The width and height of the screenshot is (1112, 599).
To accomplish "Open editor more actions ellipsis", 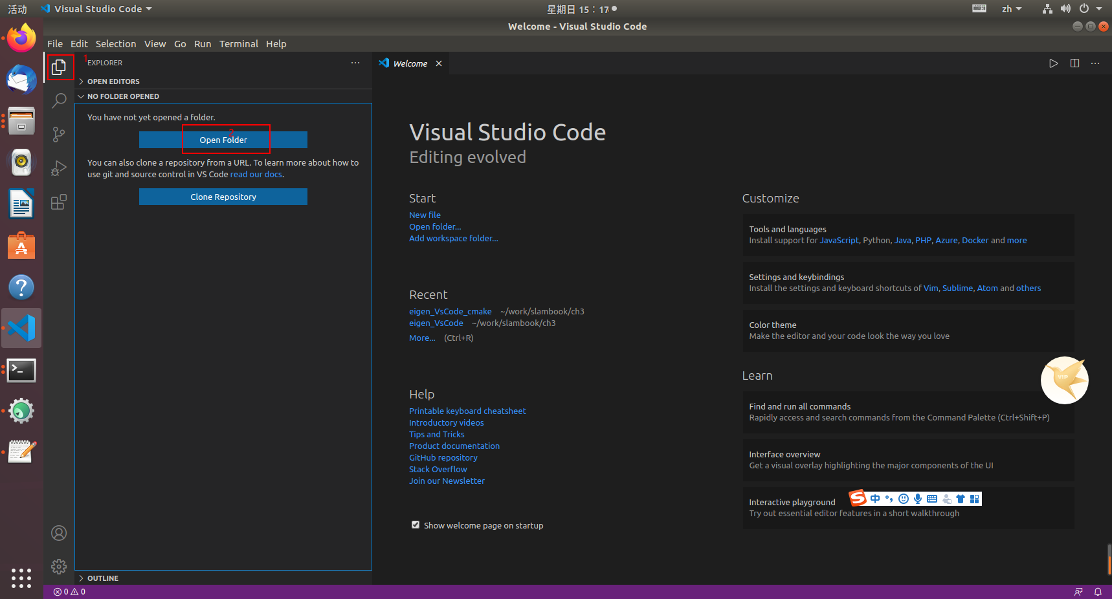I will (1095, 63).
